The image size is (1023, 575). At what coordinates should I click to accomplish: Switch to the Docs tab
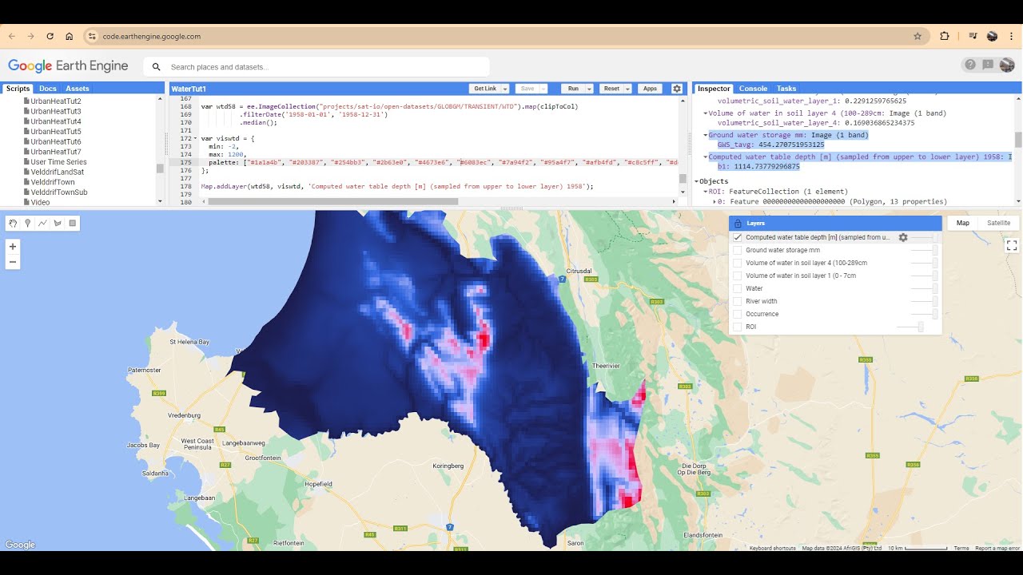tap(48, 89)
